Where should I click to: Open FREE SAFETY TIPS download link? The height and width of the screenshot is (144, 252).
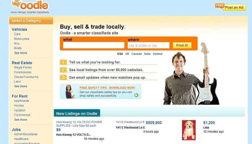pyautogui.click(x=107, y=88)
